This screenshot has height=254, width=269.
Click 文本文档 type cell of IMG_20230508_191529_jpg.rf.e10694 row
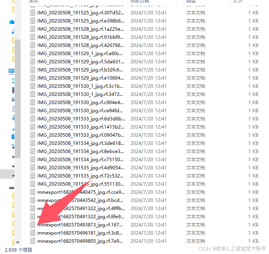tap(196, 78)
